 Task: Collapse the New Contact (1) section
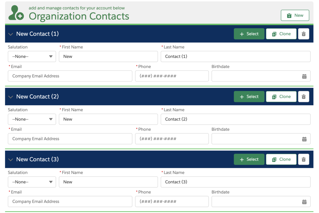coord(11,34)
